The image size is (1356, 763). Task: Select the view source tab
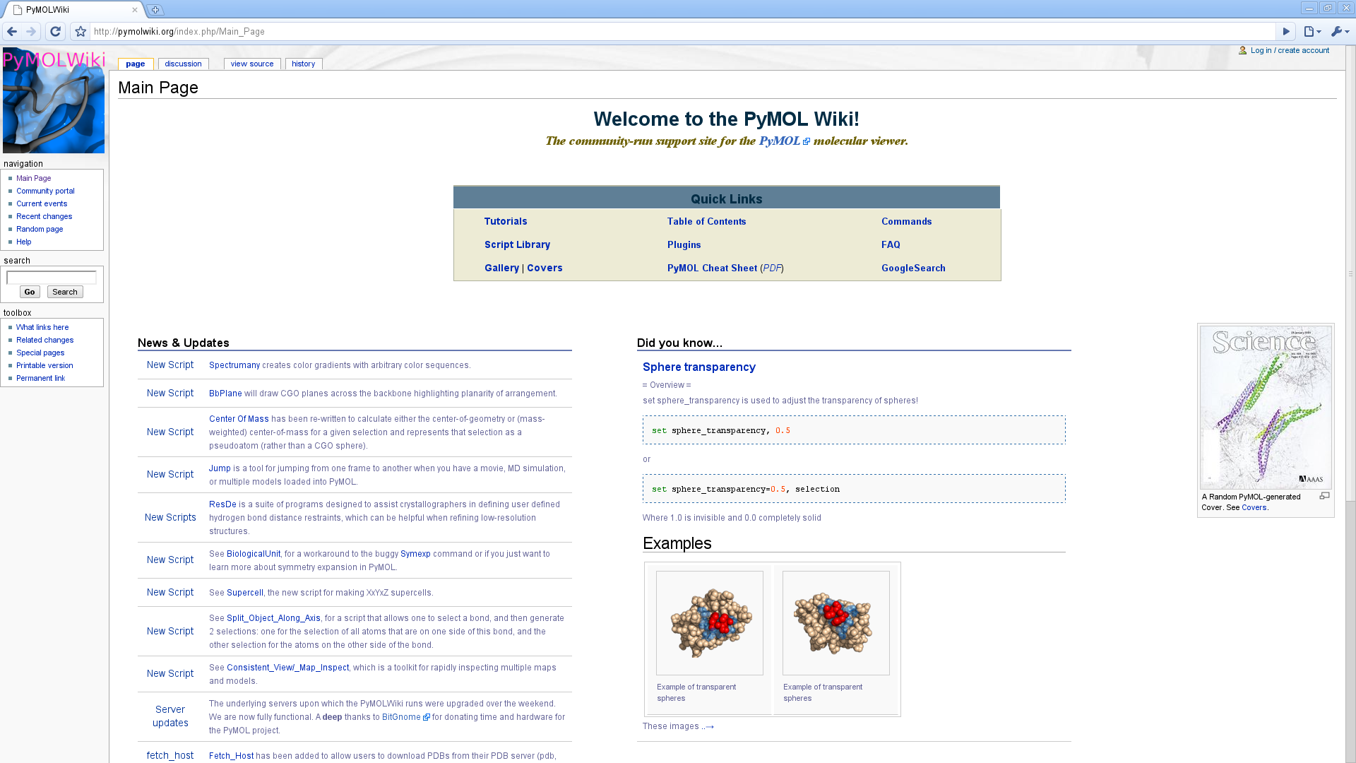pos(251,64)
